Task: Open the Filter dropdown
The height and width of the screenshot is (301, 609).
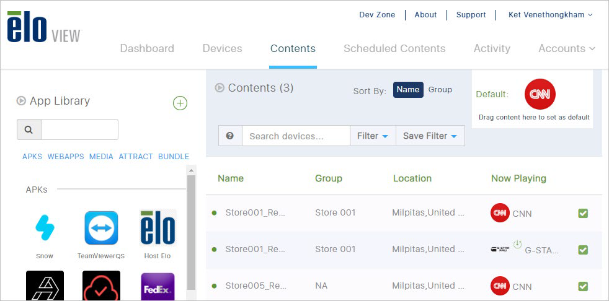Action: [x=373, y=136]
